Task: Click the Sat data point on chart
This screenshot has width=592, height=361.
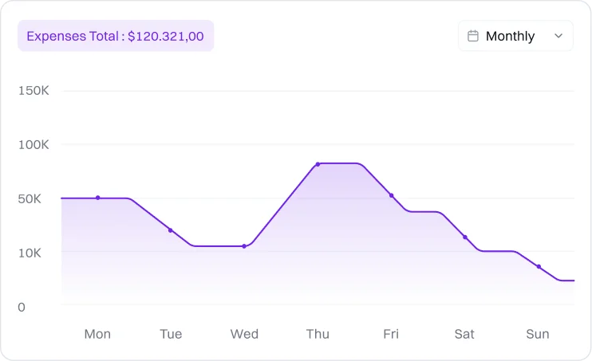Action: [465, 237]
